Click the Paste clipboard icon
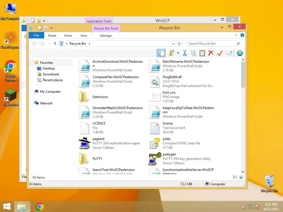This screenshot has width=283, height=212. click(x=202, y=53)
